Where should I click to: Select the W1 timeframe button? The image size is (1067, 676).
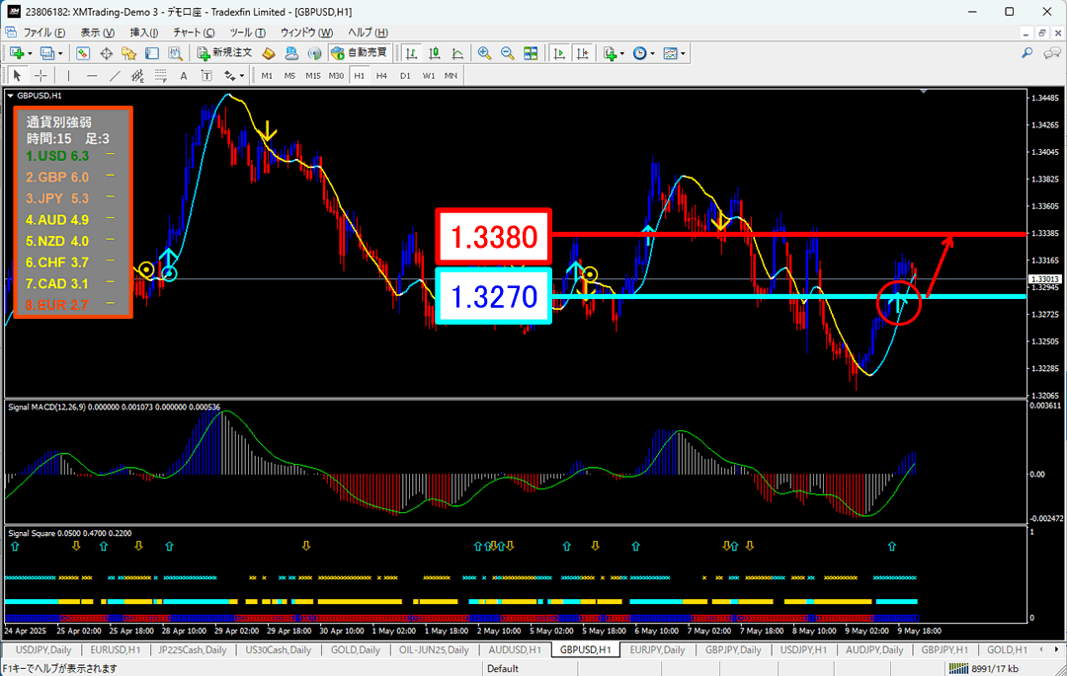tap(428, 75)
